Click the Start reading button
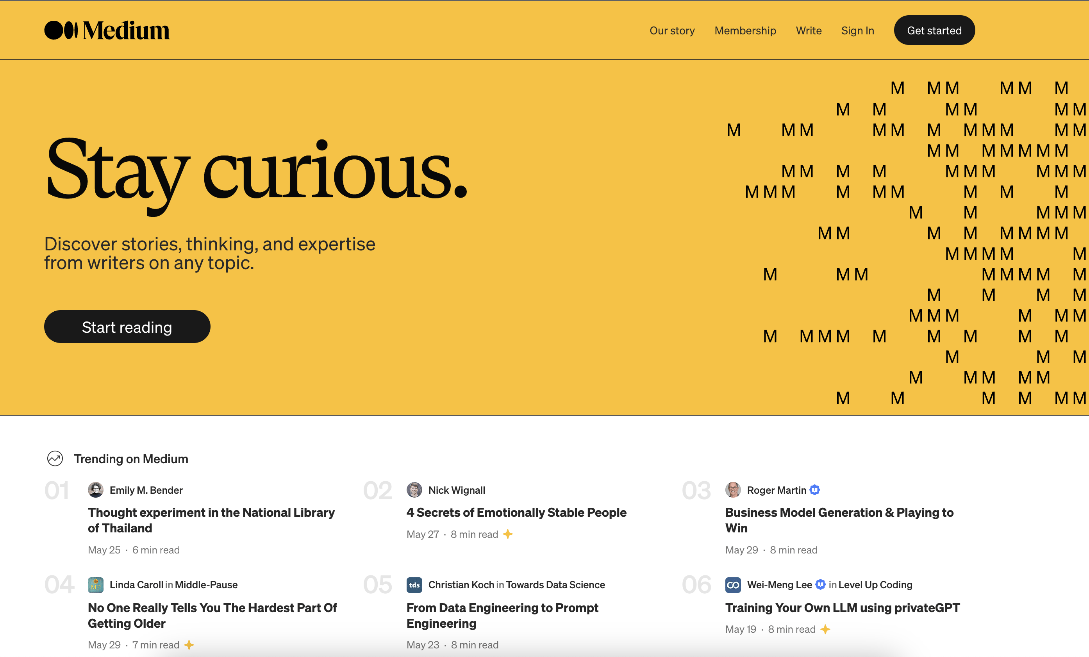The image size is (1089, 657). 127,327
